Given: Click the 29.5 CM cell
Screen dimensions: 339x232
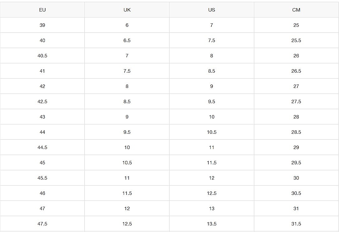Looking at the screenshot, I should coord(296,163).
